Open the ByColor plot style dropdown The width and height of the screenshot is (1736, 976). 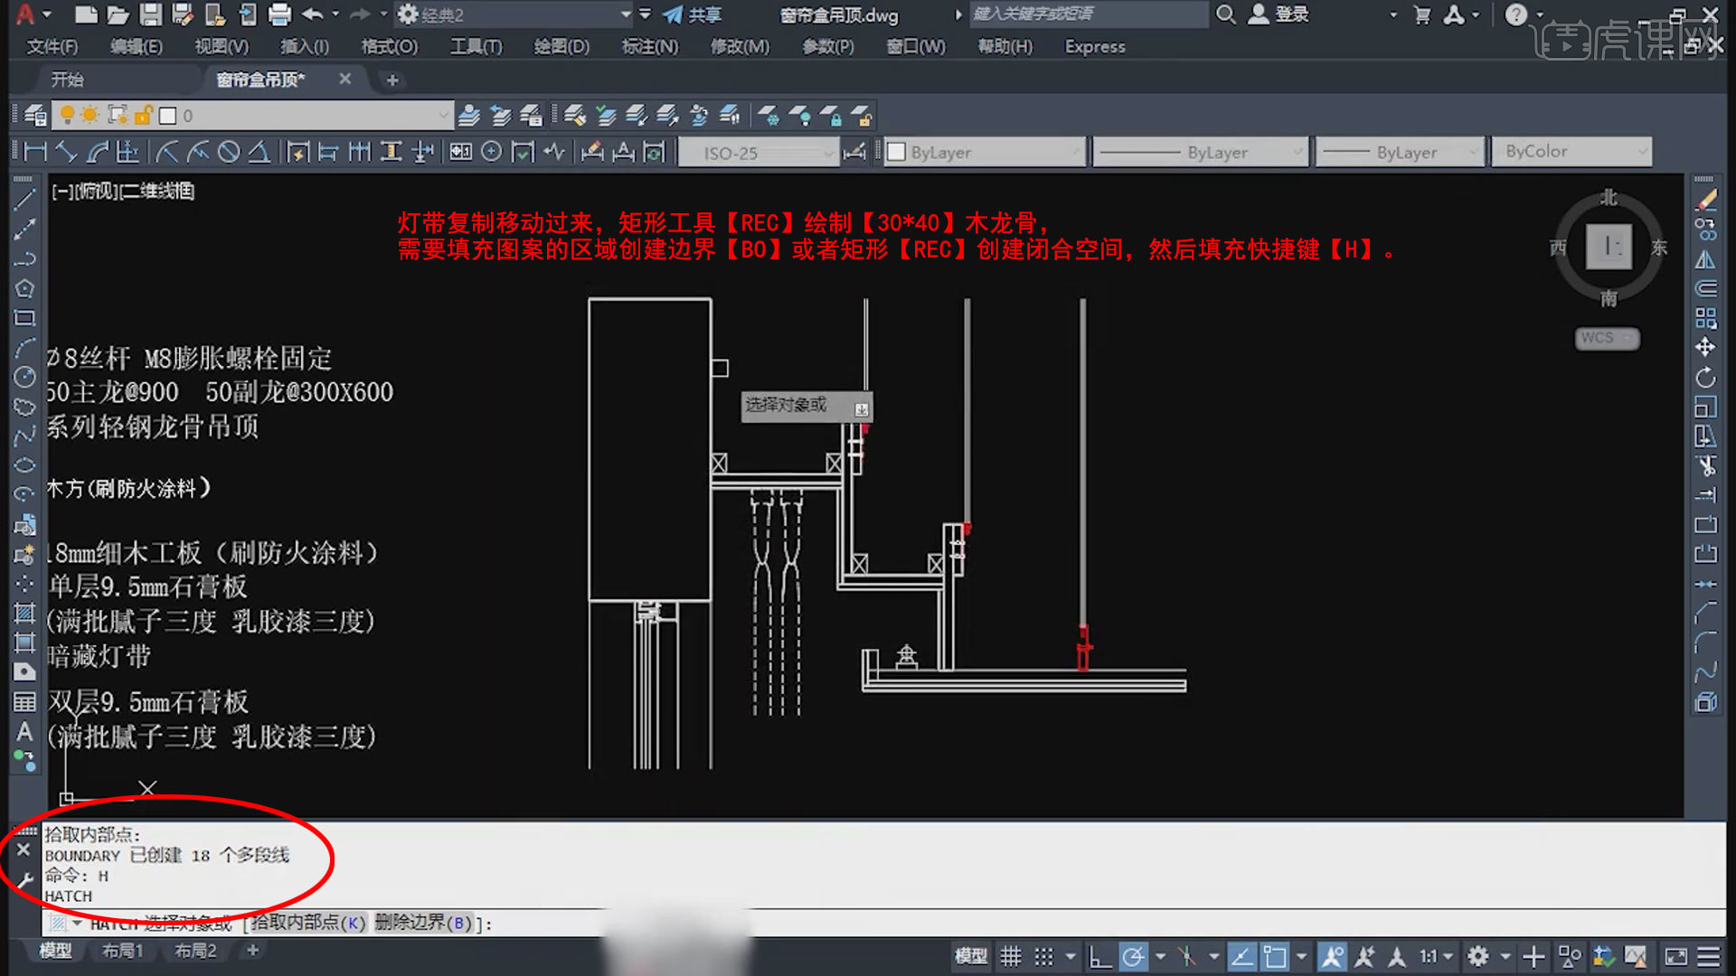tap(1642, 152)
